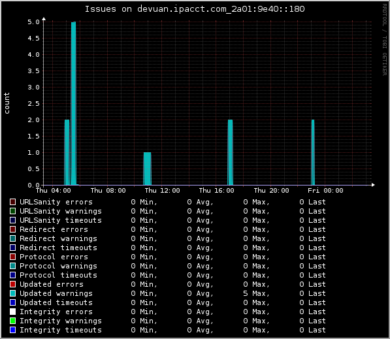Screen dimensions: 390x339
Task: Click the Integrity timeouts blue swatch
Action: click(12, 330)
